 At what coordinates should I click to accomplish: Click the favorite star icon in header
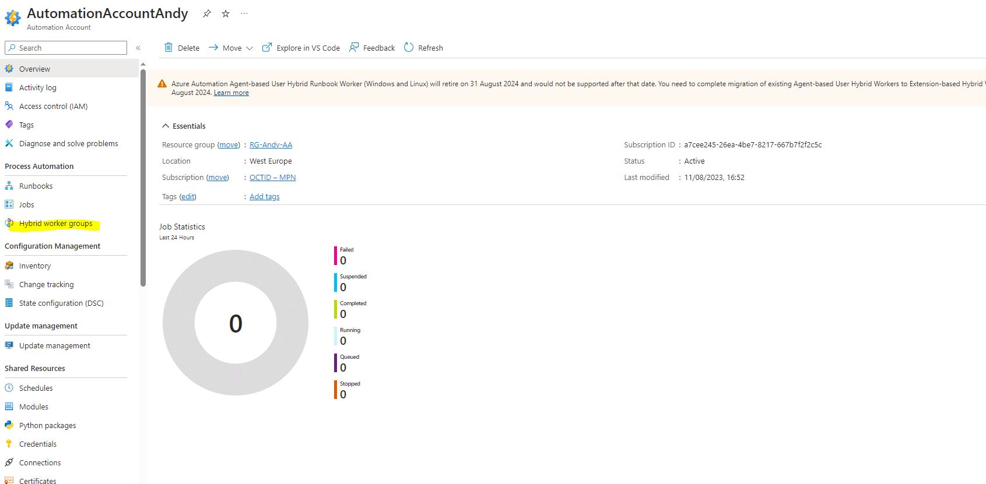point(226,13)
